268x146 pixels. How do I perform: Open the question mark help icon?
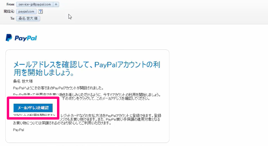(40, 12)
